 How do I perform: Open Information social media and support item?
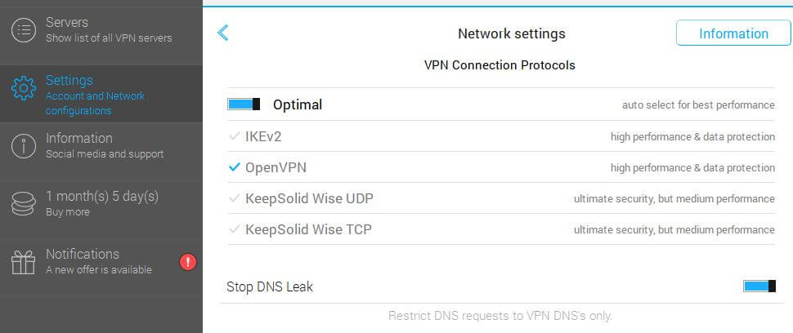(101, 146)
